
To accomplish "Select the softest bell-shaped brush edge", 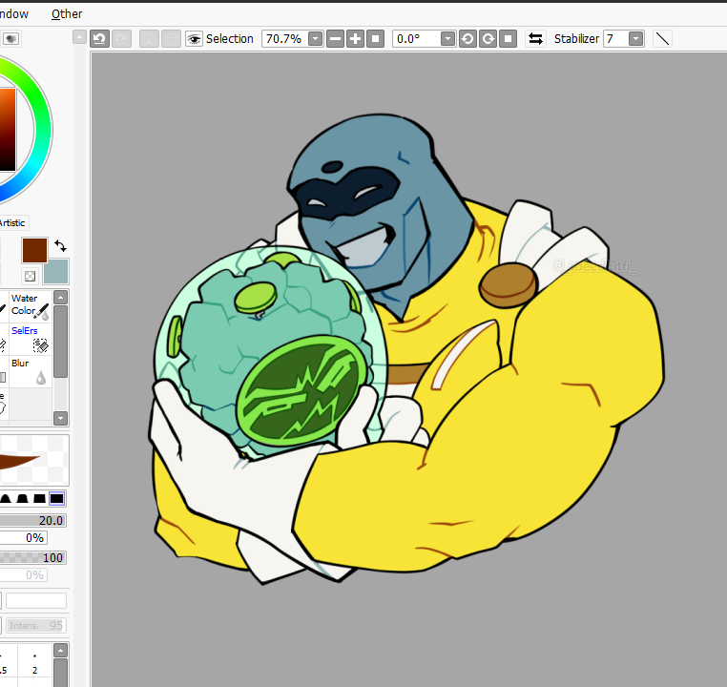I will click(6, 499).
